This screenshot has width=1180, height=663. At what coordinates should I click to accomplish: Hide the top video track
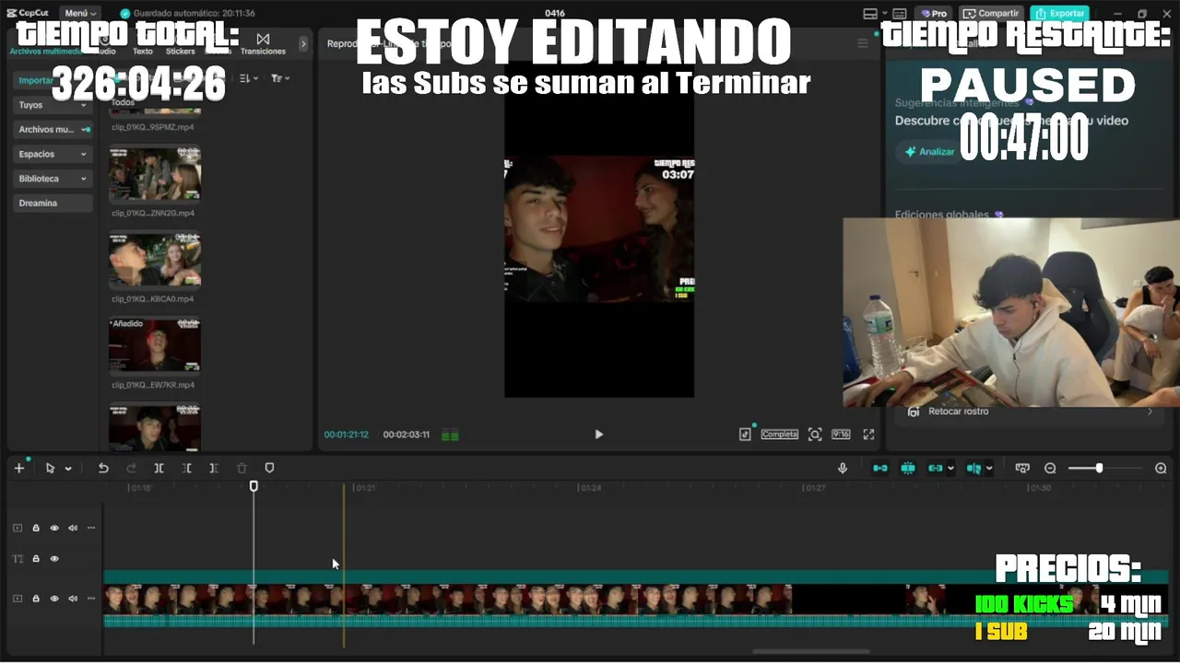click(54, 528)
